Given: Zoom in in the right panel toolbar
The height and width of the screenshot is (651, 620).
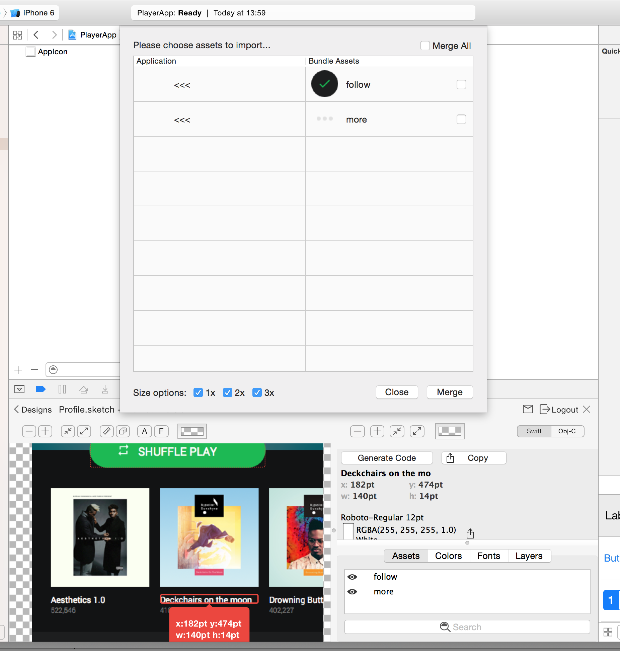Looking at the screenshot, I should pyautogui.click(x=377, y=431).
